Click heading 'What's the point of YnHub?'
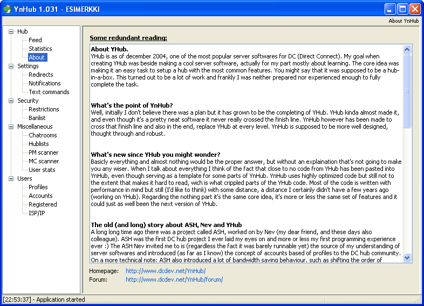424x306 pixels. pyautogui.click(x=132, y=105)
